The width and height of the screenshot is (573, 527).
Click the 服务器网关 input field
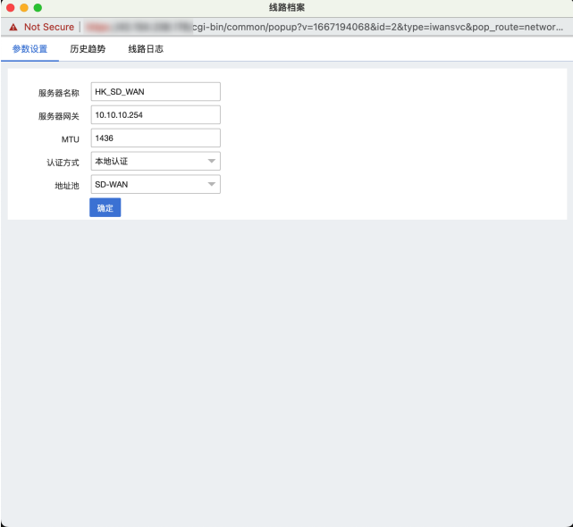156,115
